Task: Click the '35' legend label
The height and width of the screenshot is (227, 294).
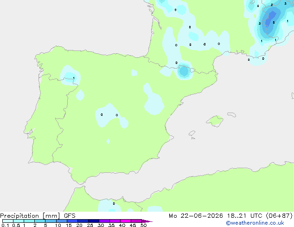Action: [x=111, y=225]
